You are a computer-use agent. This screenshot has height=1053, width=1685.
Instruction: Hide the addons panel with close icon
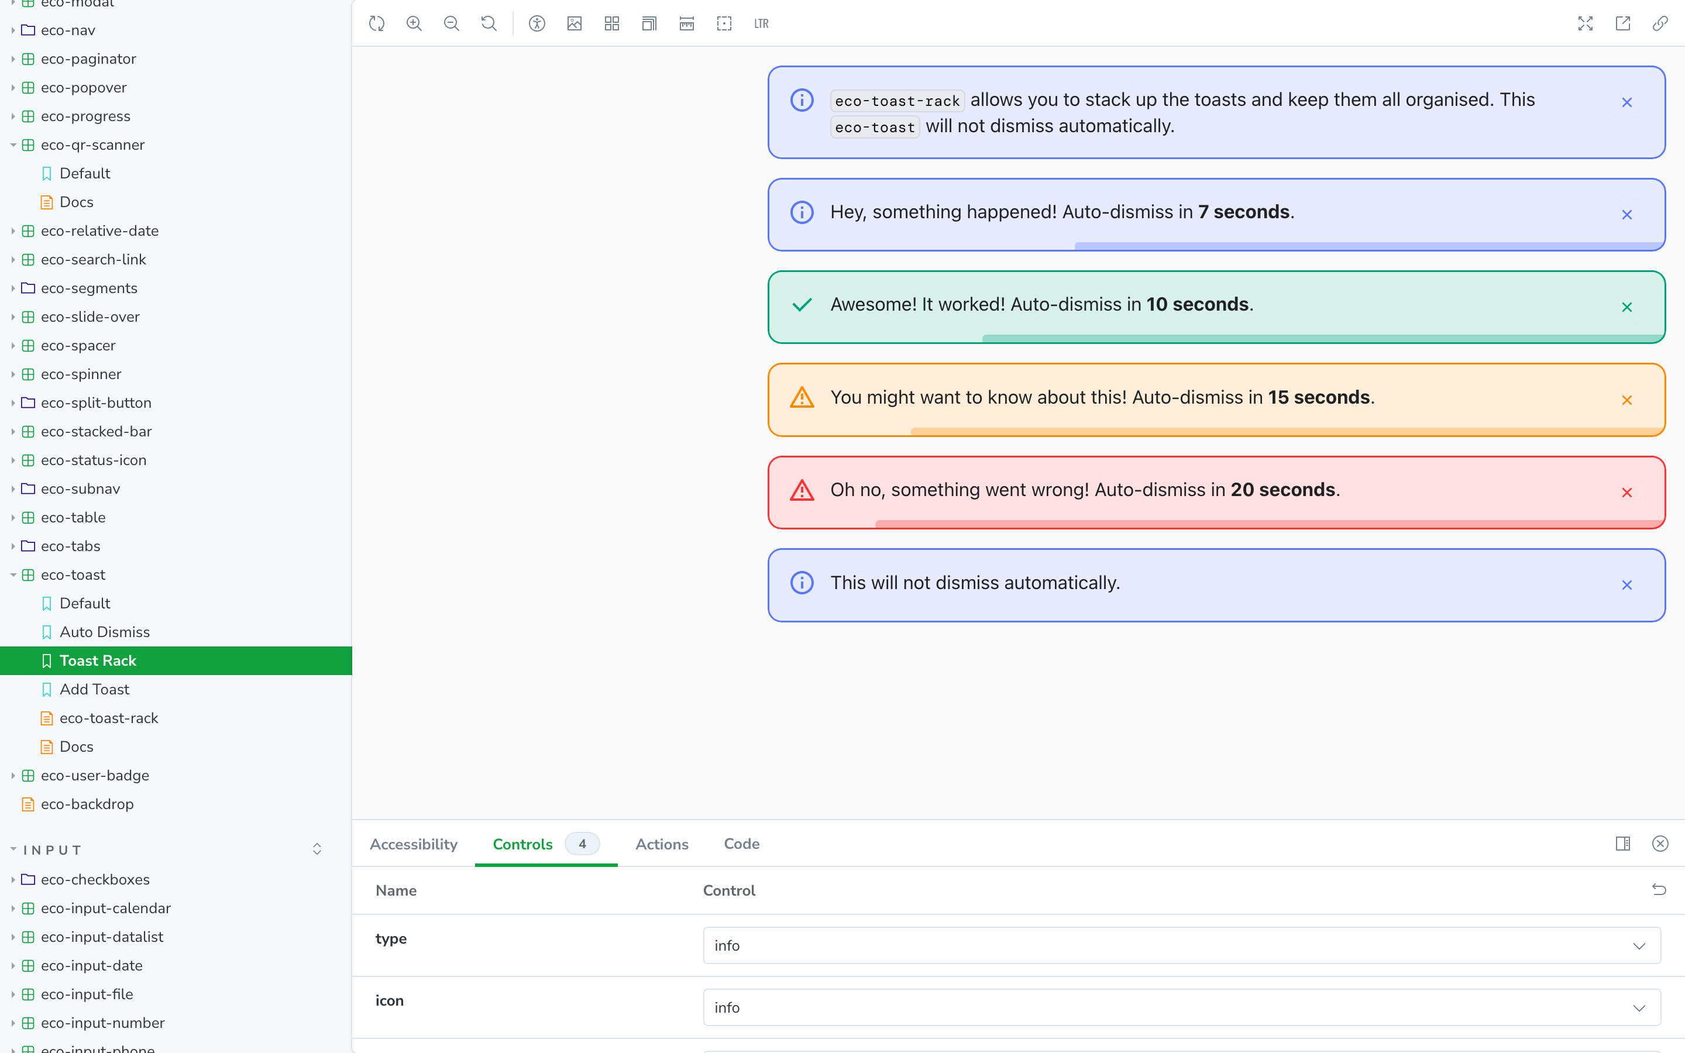[1660, 844]
